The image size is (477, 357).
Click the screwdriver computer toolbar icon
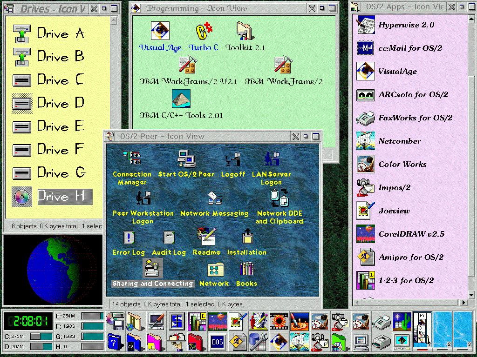(x=156, y=322)
